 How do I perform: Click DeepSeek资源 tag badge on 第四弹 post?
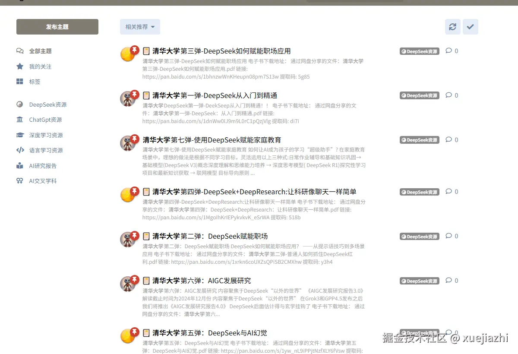[x=419, y=192]
